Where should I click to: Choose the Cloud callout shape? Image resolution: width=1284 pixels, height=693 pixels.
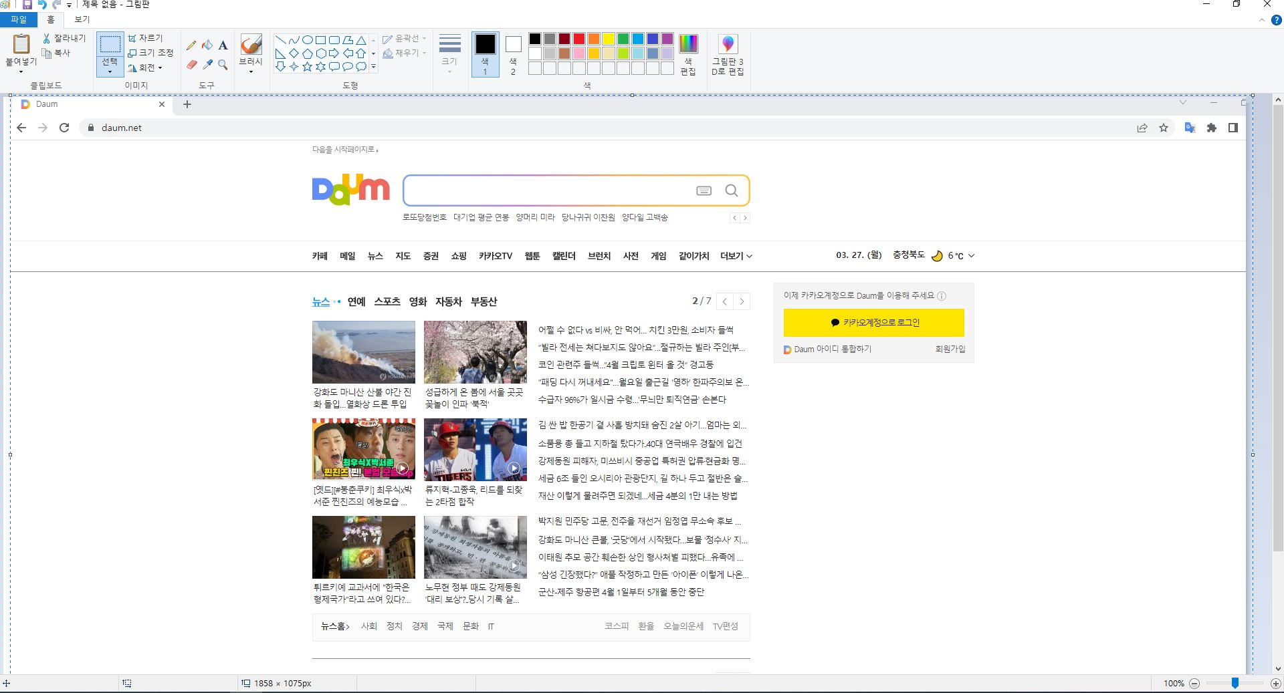coord(360,66)
